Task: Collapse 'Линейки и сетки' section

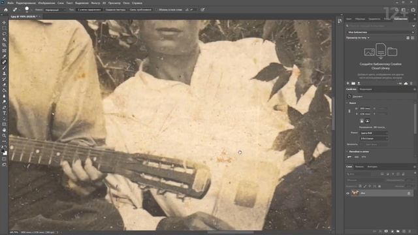Action: (x=347, y=151)
